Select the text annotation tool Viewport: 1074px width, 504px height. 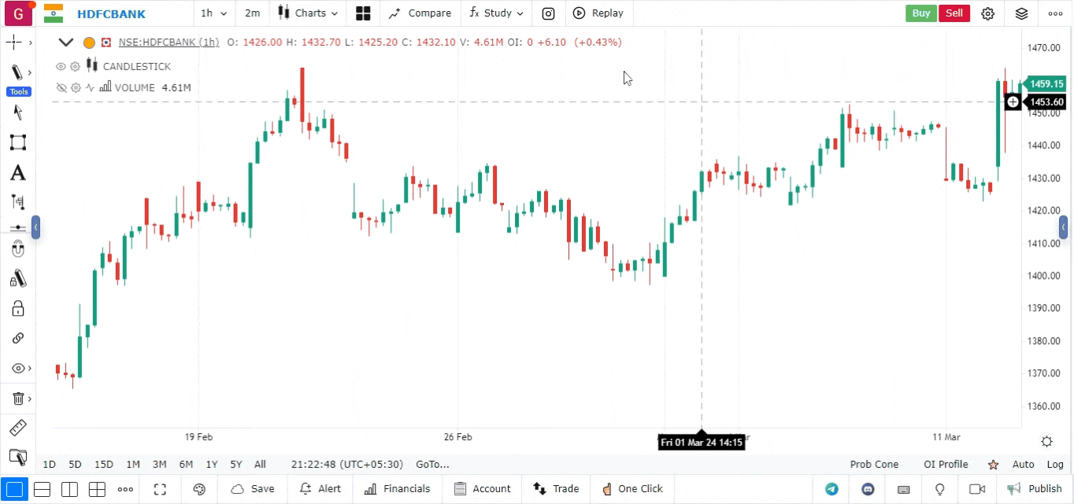click(17, 173)
